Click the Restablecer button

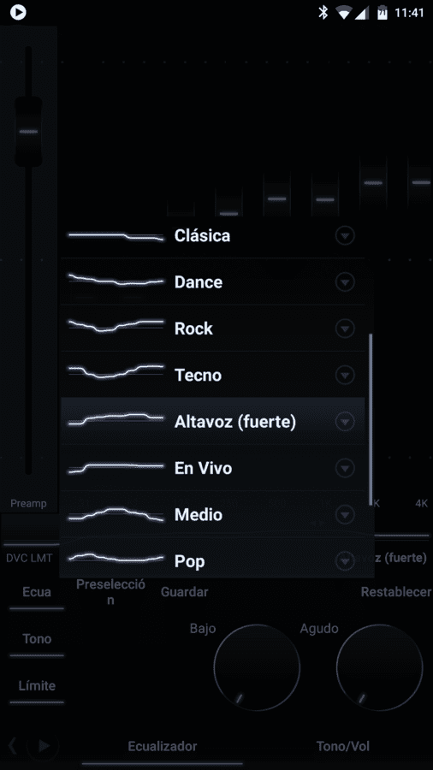[395, 592]
